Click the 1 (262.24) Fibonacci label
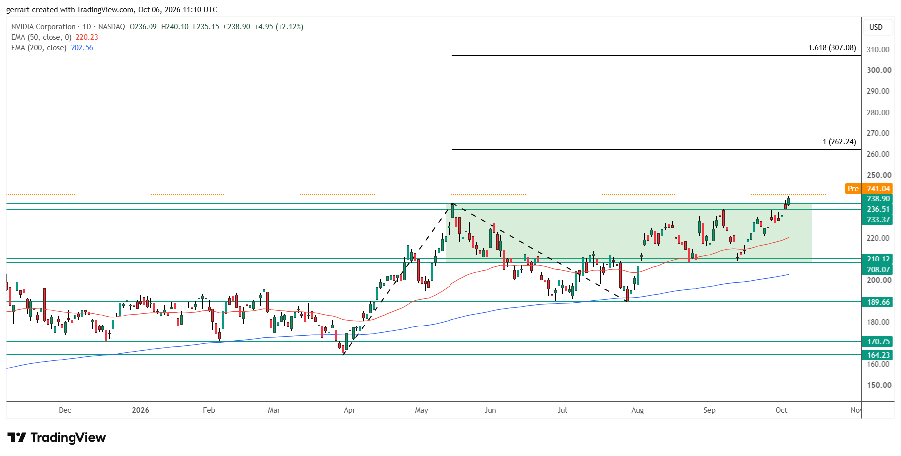The height and width of the screenshot is (456, 901). (x=839, y=142)
